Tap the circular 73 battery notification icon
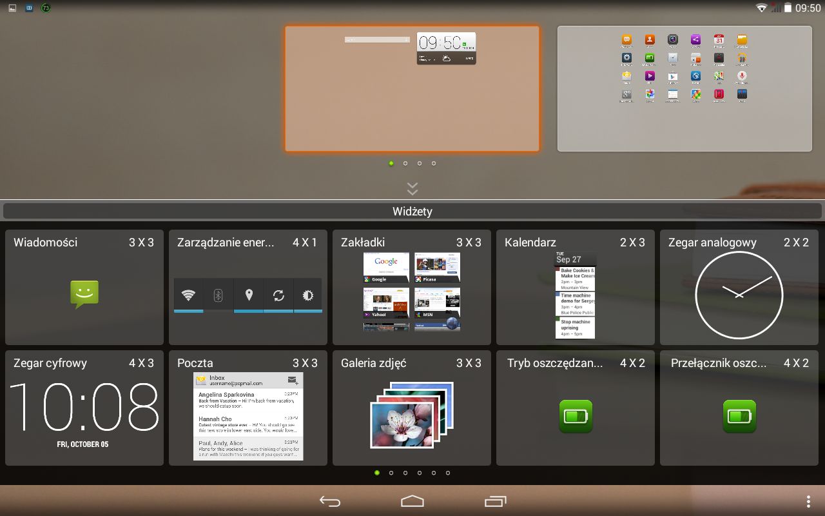This screenshot has width=825, height=516. (46, 8)
